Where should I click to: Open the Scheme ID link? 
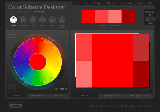(x=114, y=25)
